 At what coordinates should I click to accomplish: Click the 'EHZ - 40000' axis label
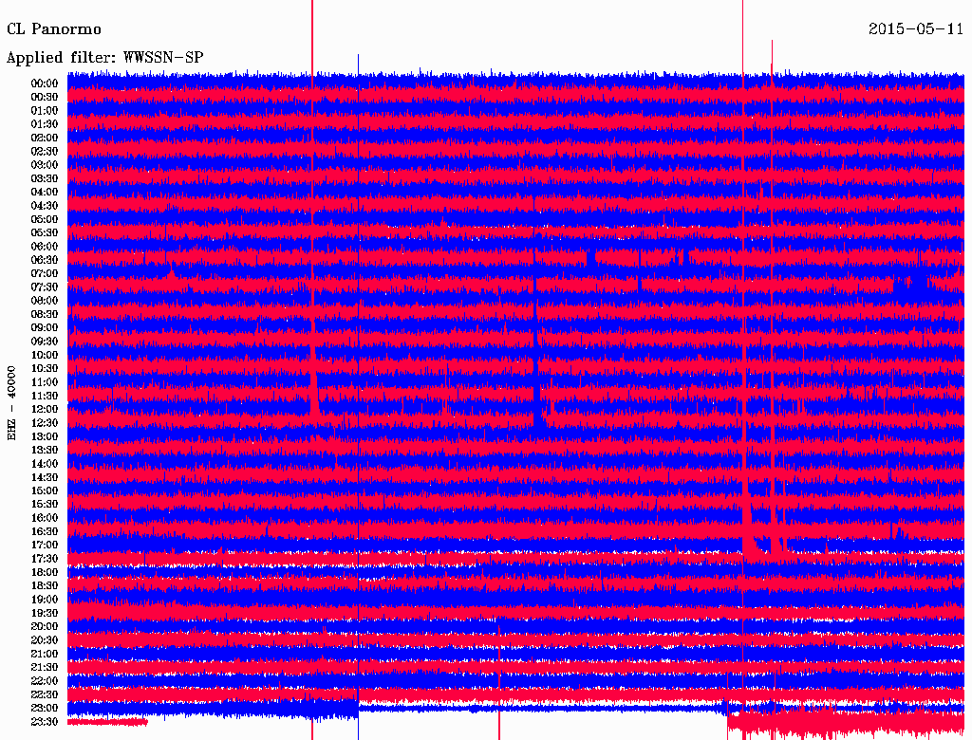(11, 403)
